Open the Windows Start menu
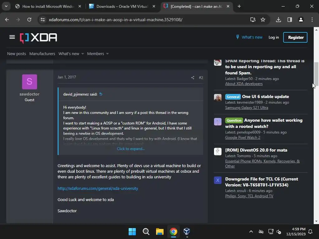 132,232
